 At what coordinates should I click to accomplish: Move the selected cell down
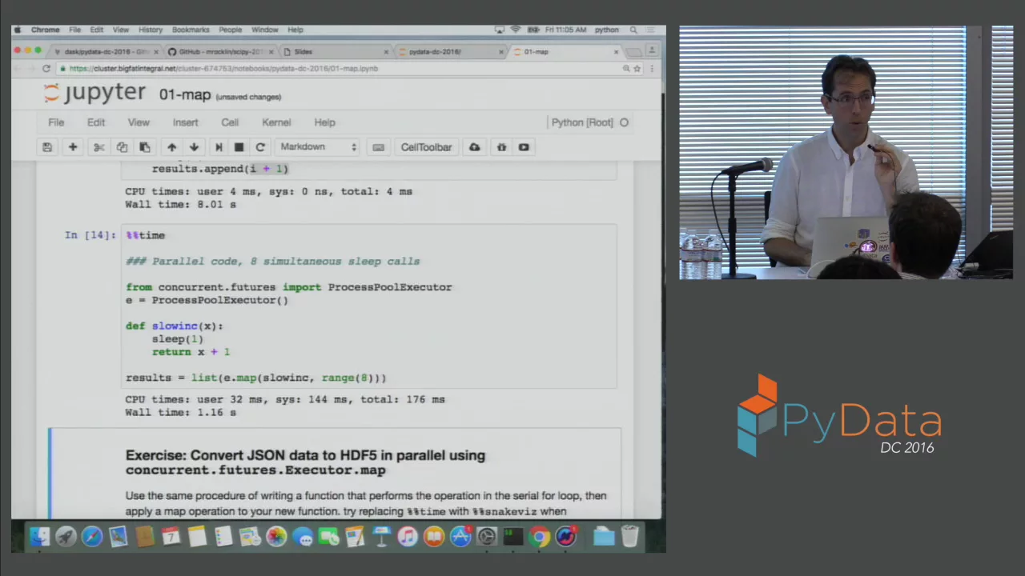point(194,147)
